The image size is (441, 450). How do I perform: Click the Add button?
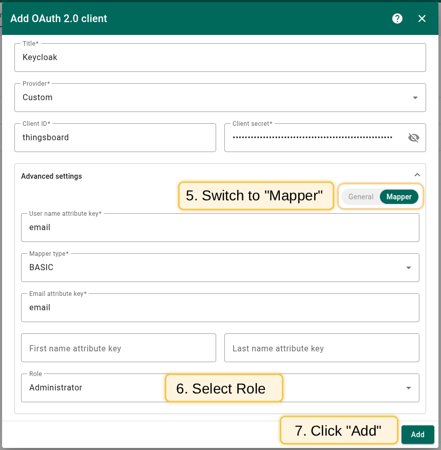417,434
